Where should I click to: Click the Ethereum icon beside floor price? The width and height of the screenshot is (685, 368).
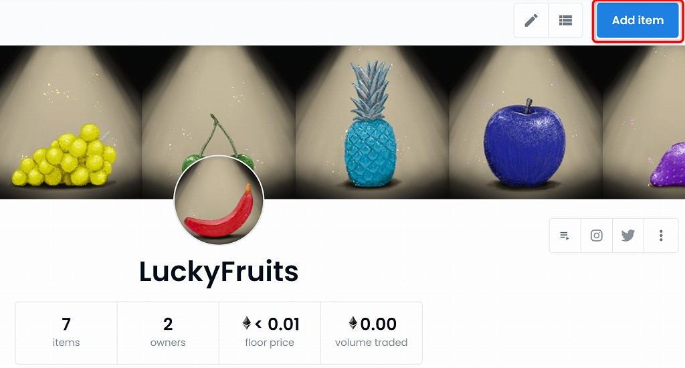tap(247, 323)
